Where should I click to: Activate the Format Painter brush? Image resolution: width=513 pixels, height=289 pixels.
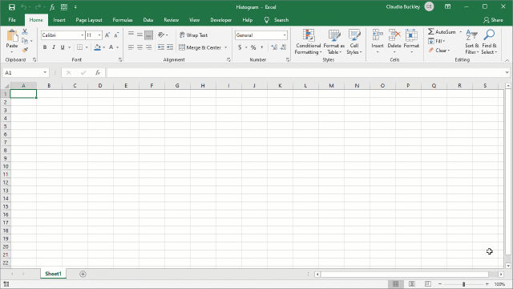click(x=25, y=50)
